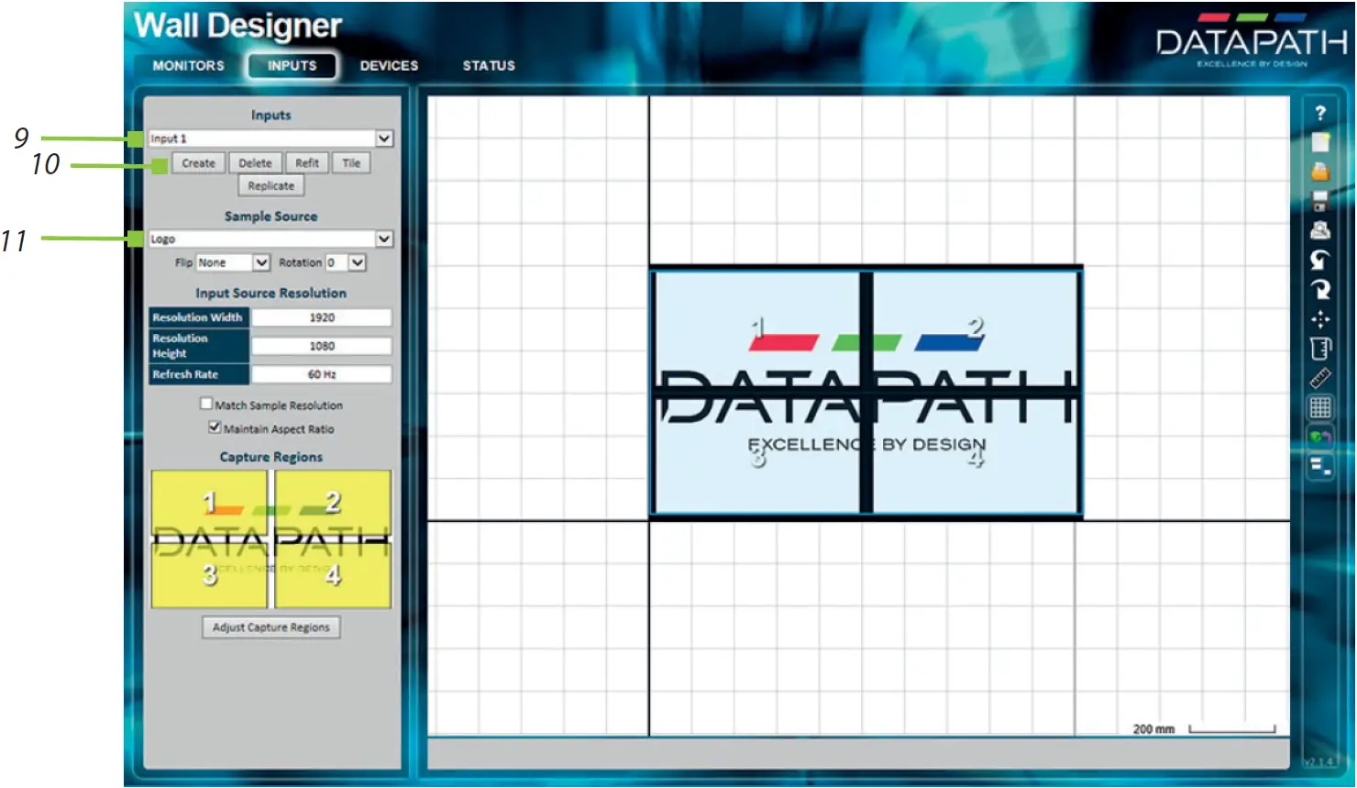Select monitor 2 on the wall canvas
The image size is (1357, 788).
coord(975,329)
